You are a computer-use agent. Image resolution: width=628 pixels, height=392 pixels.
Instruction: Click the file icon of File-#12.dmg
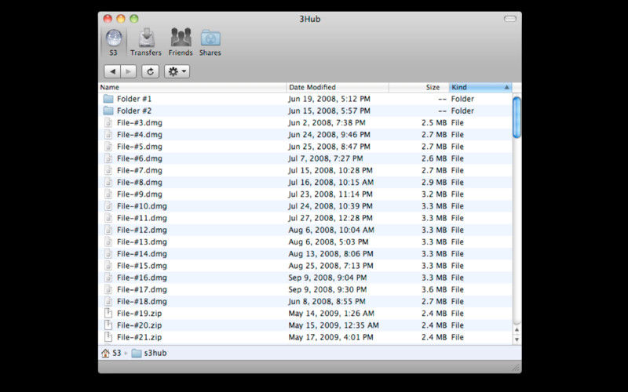(108, 230)
